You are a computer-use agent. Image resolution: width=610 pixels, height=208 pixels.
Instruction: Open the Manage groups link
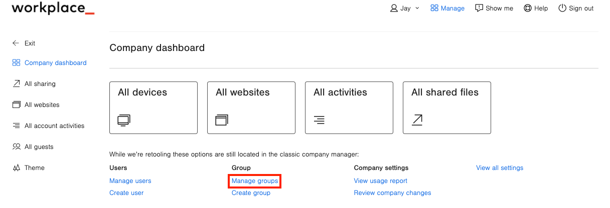(255, 181)
